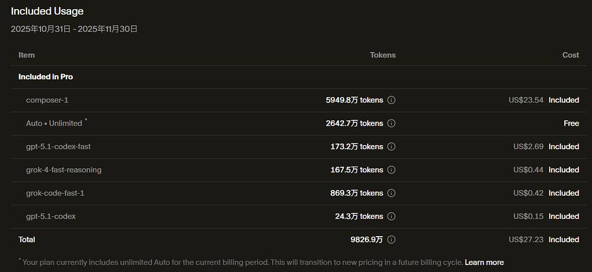Click the 173.2万 tokens value
Image resolution: width=592 pixels, height=272 pixels.
point(357,146)
